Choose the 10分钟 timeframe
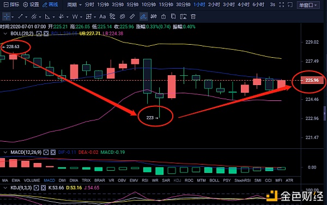The width and height of the screenshot is (327, 205). coord(149,4)
